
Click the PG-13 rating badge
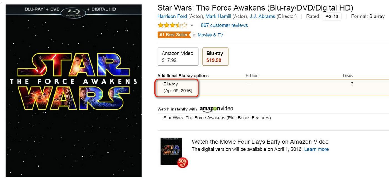tap(331, 17)
